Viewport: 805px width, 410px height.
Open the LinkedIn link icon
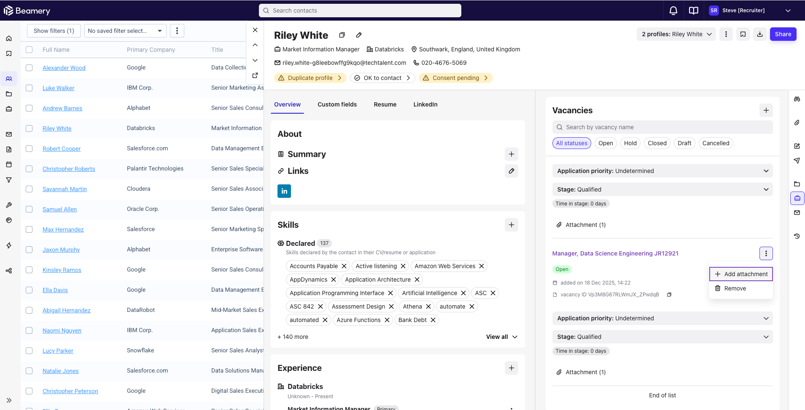click(284, 191)
